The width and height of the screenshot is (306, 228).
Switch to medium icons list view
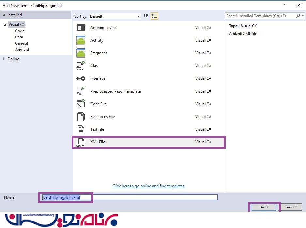coord(154,16)
